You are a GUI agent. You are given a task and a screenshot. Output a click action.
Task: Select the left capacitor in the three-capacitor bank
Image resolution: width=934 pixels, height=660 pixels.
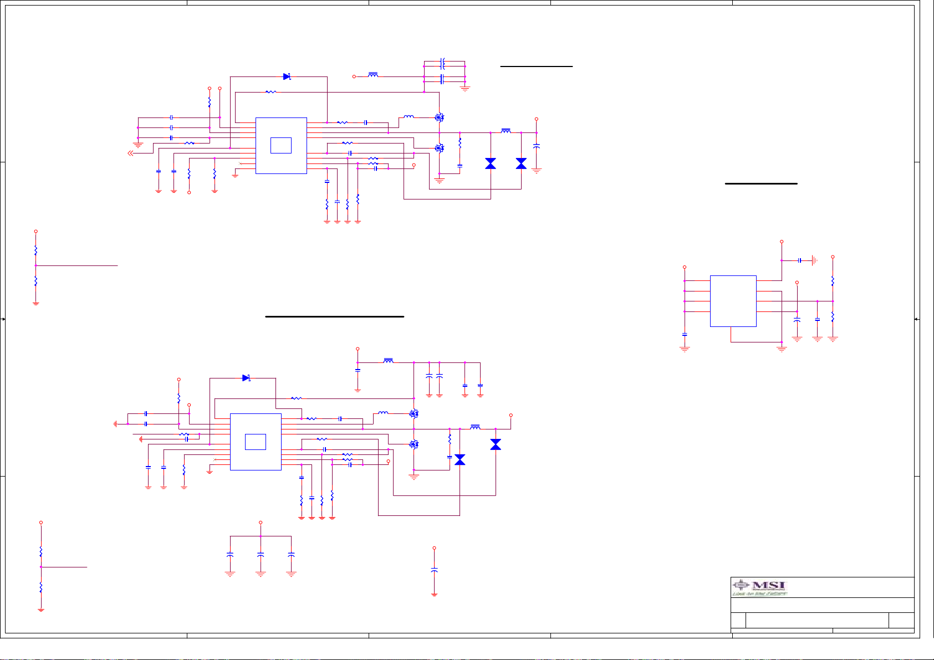(230, 554)
